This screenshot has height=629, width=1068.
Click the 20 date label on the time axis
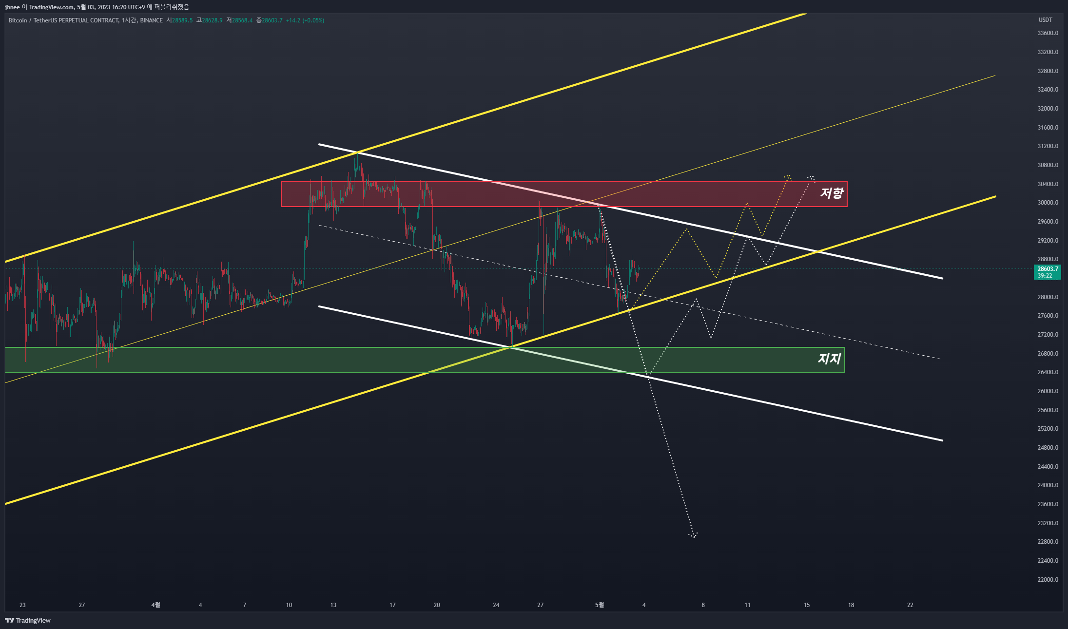(x=437, y=605)
